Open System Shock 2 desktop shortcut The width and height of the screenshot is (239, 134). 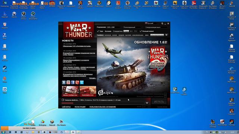pyautogui.click(x=24, y=16)
